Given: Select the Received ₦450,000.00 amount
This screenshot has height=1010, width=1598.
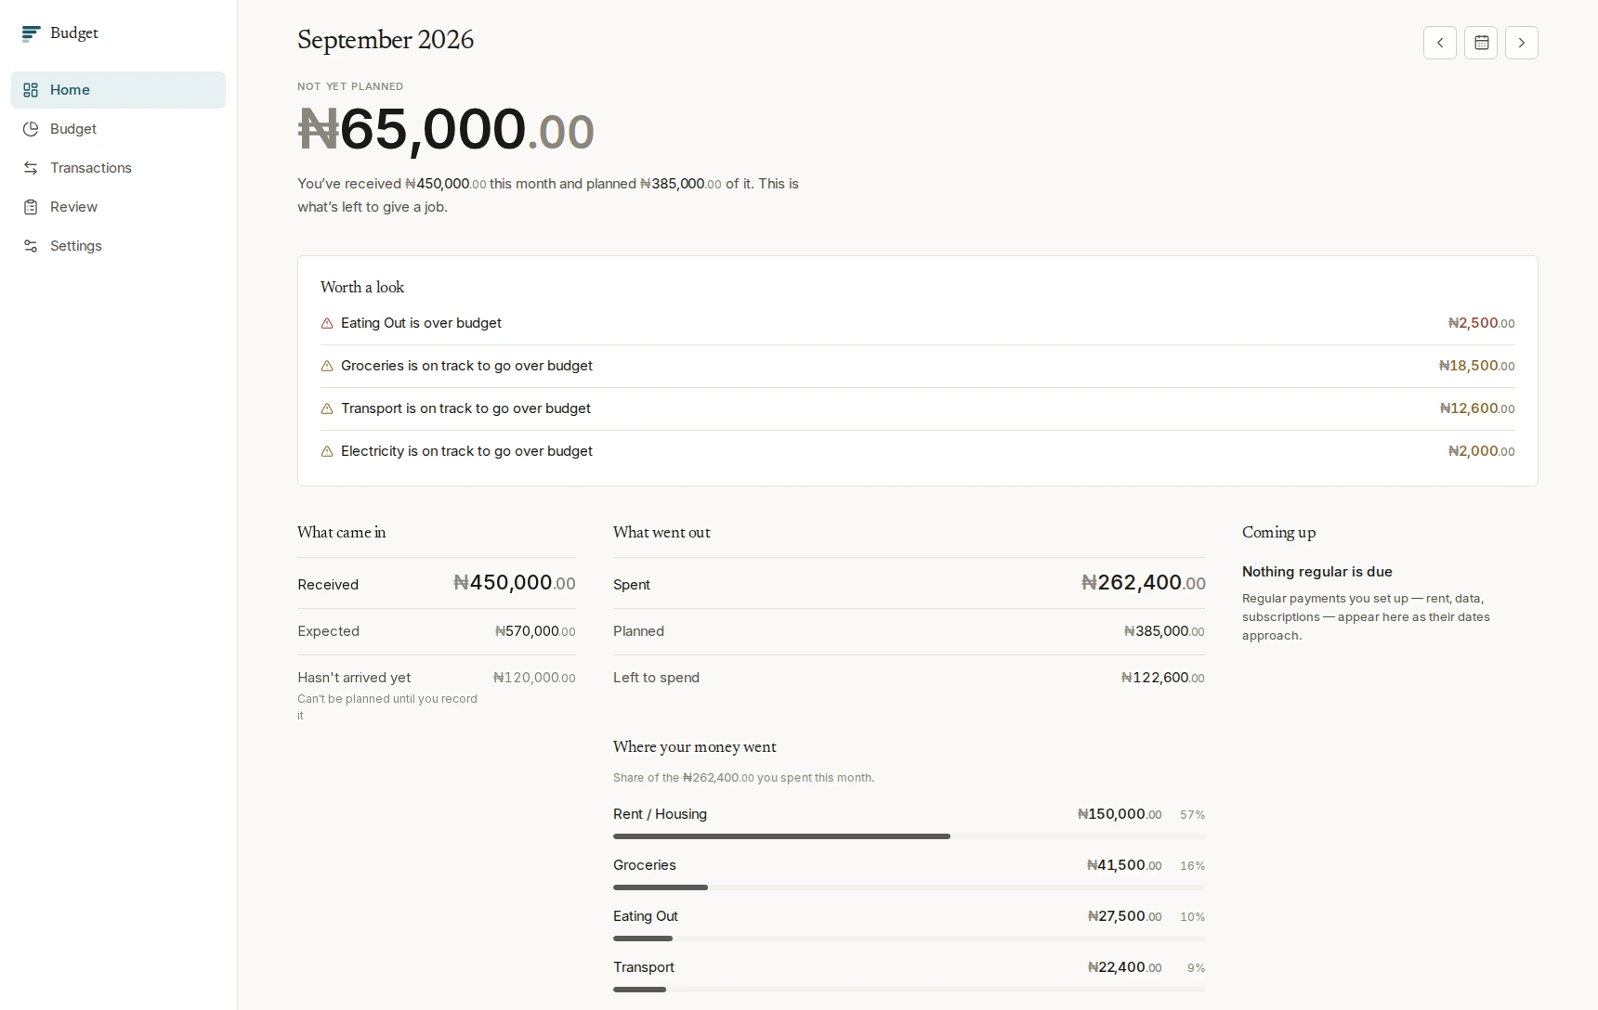Looking at the screenshot, I should 514,583.
